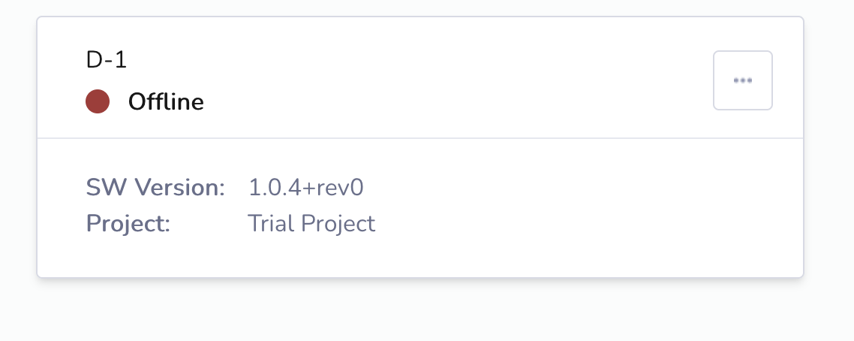Select the D-1 device name
This screenshot has width=854, height=341.
coord(107,60)
